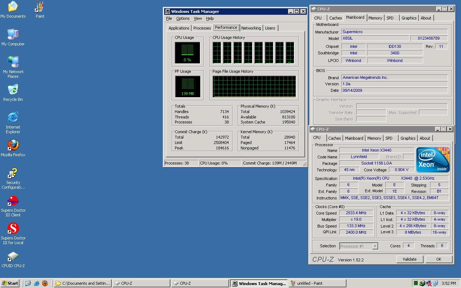Click the Validate button in CPU-Z
461x288 pixels.
click(x=409, y=259)
